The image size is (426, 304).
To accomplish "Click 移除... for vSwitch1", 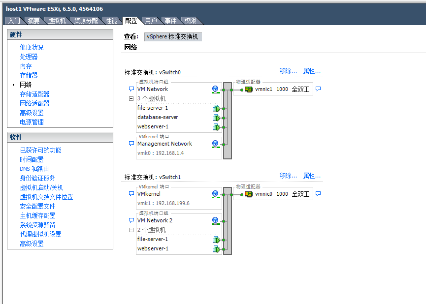I will [288, 176].
